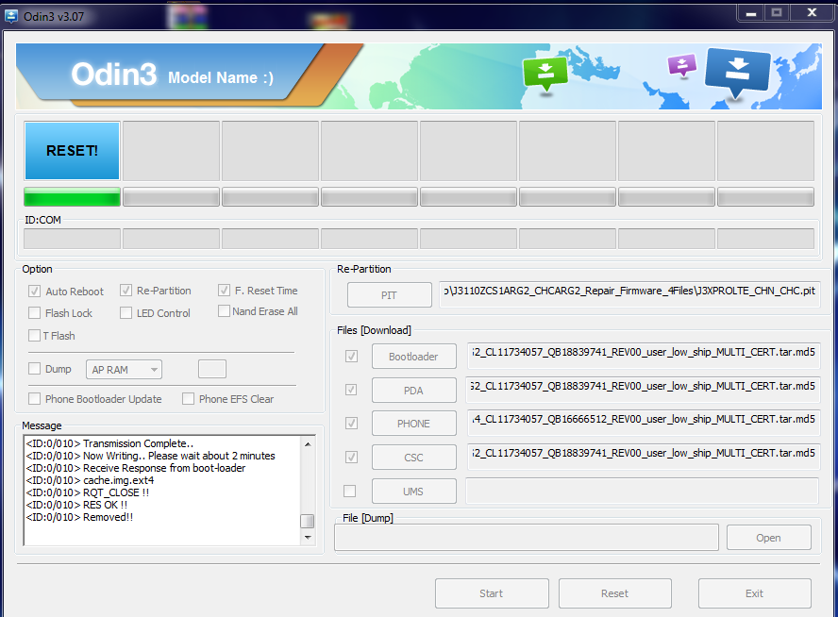Click message log scroll down arrow

click(308, 538)
